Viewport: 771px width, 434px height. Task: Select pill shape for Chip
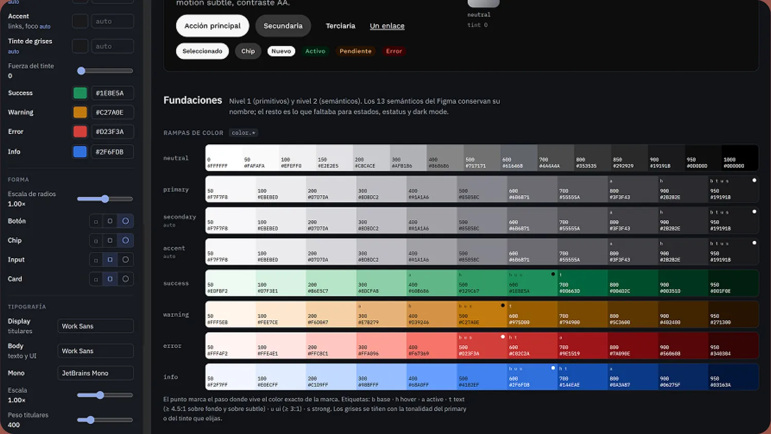125,240
